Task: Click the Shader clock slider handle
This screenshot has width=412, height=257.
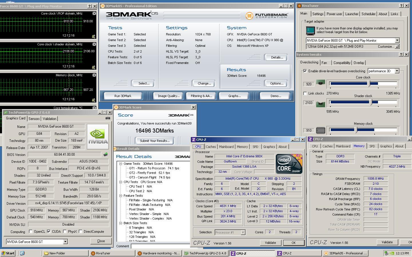Action: (371, 102)
